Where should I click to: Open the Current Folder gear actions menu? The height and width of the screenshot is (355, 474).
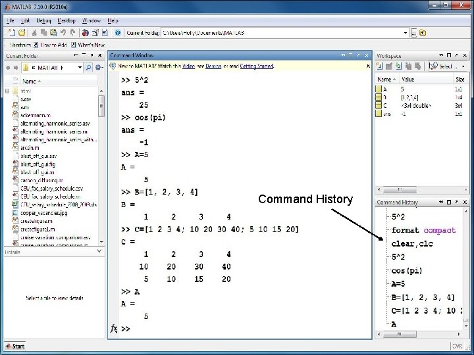coord(99,67)
